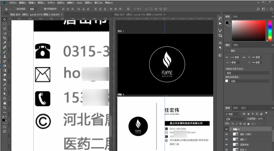Open the Paragraph panel icon
The width and height of the screenshot is (274, 151).
[x=220, y=48]
